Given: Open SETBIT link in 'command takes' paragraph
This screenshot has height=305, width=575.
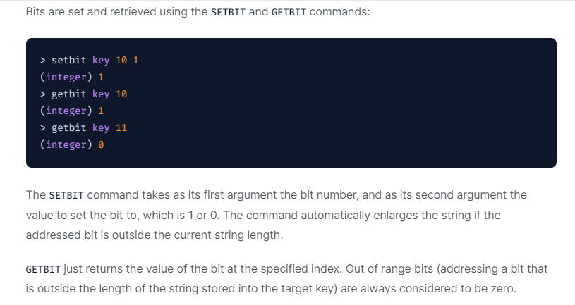Looking at the screenshot, I should point(66,194).
